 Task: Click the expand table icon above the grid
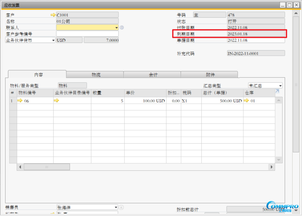click(277, 91)
